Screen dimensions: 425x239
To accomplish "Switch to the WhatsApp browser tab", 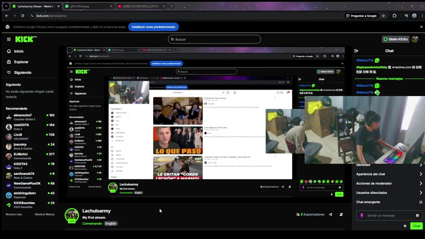I will tap(88, 6).
